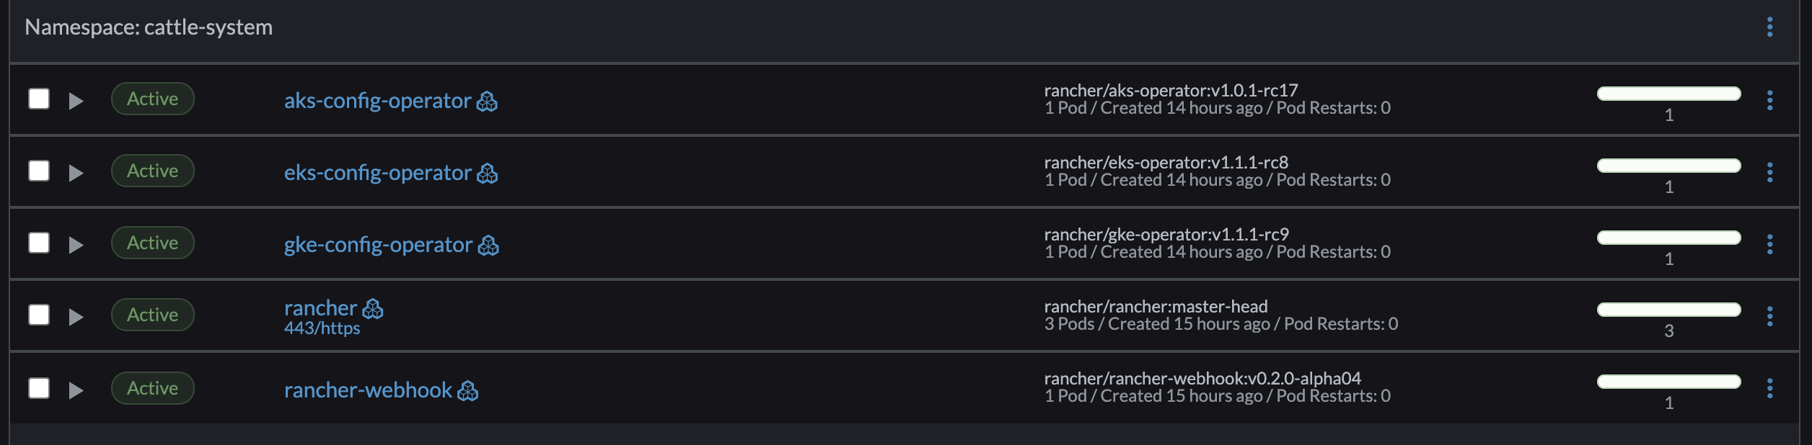1812x445 pixels.
Task: Click the pod cube icon beside rancher
Action: [x=374, y=310]
